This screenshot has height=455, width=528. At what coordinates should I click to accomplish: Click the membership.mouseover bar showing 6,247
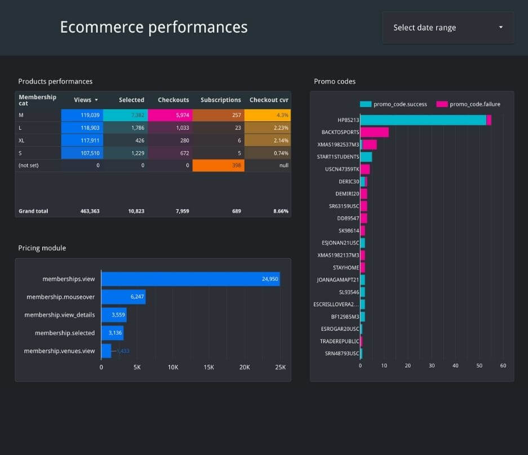tap(123, 297)
